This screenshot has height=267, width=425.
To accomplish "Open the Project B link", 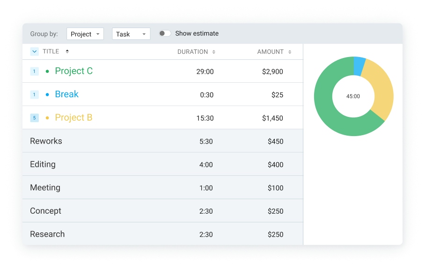I will pyautogui.click(x=74, y=117).
